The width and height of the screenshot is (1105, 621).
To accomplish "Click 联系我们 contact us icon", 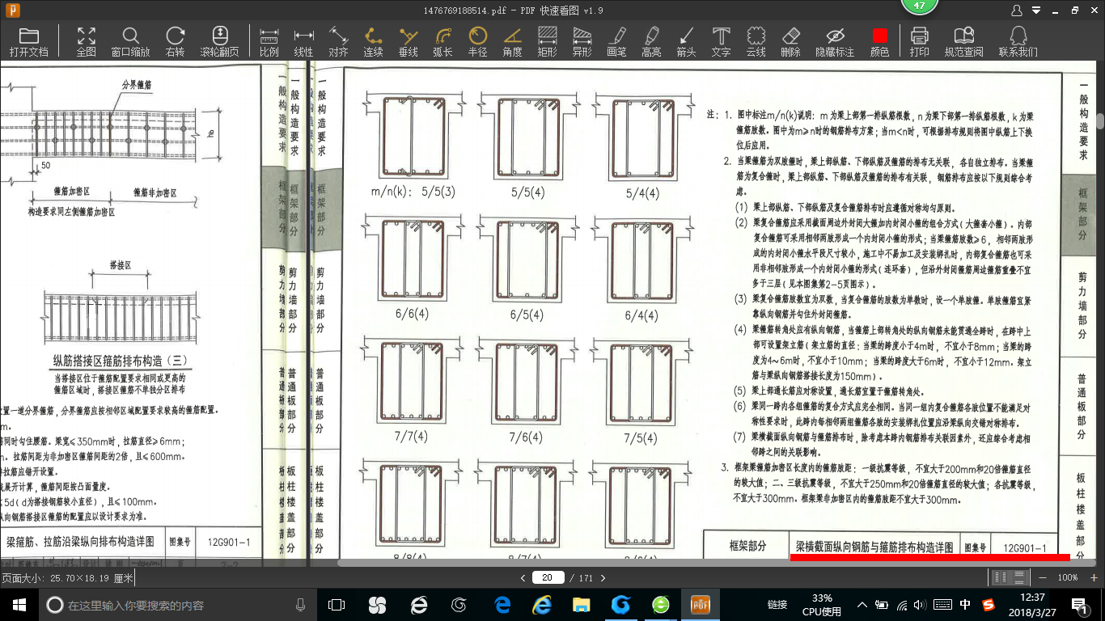I will pos(1018,41).
